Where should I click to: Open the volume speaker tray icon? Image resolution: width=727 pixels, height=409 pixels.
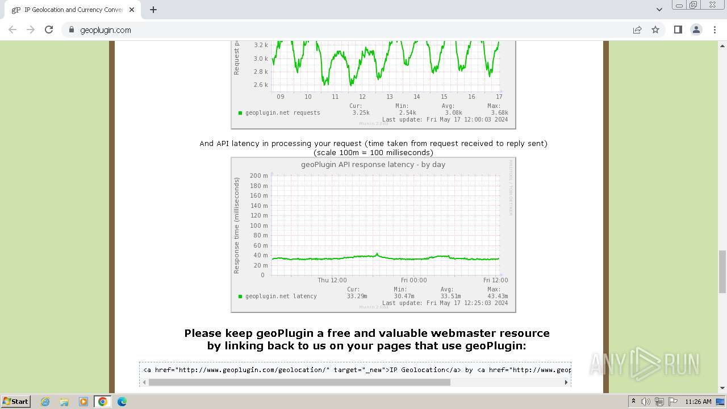point(646,402)
